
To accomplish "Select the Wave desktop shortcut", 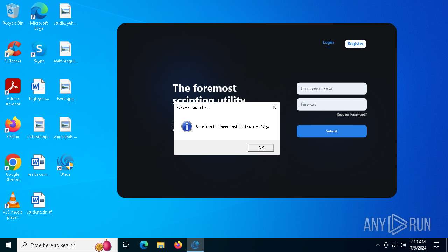I will tap(65, 166).
